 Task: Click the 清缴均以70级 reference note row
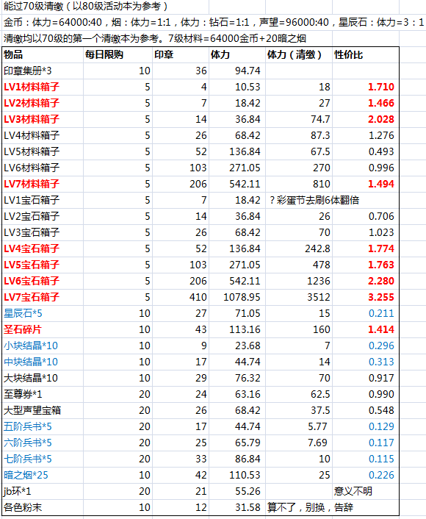coord(155,38)
